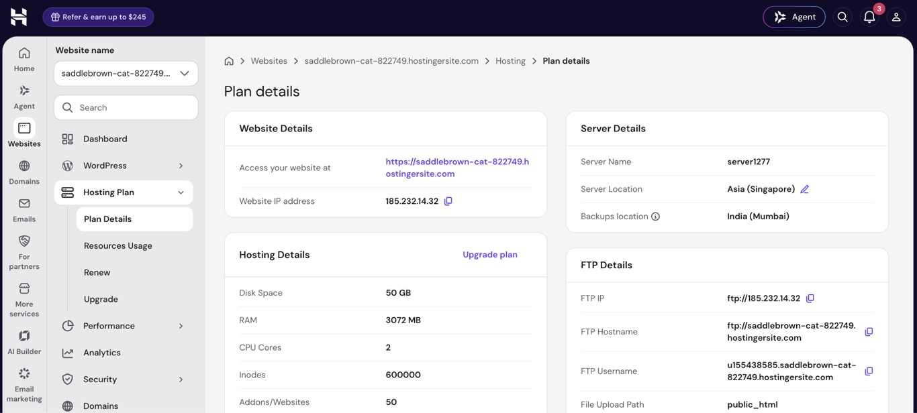Open the Agent button in top bar
Viewport: 917px width, 413px height.
[x=794, y=17]
